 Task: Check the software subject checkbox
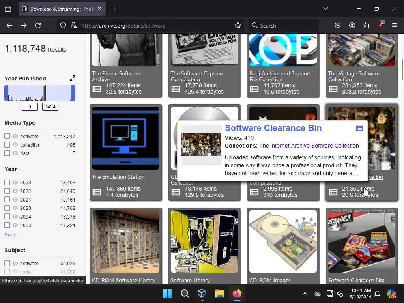coord(7,263)
